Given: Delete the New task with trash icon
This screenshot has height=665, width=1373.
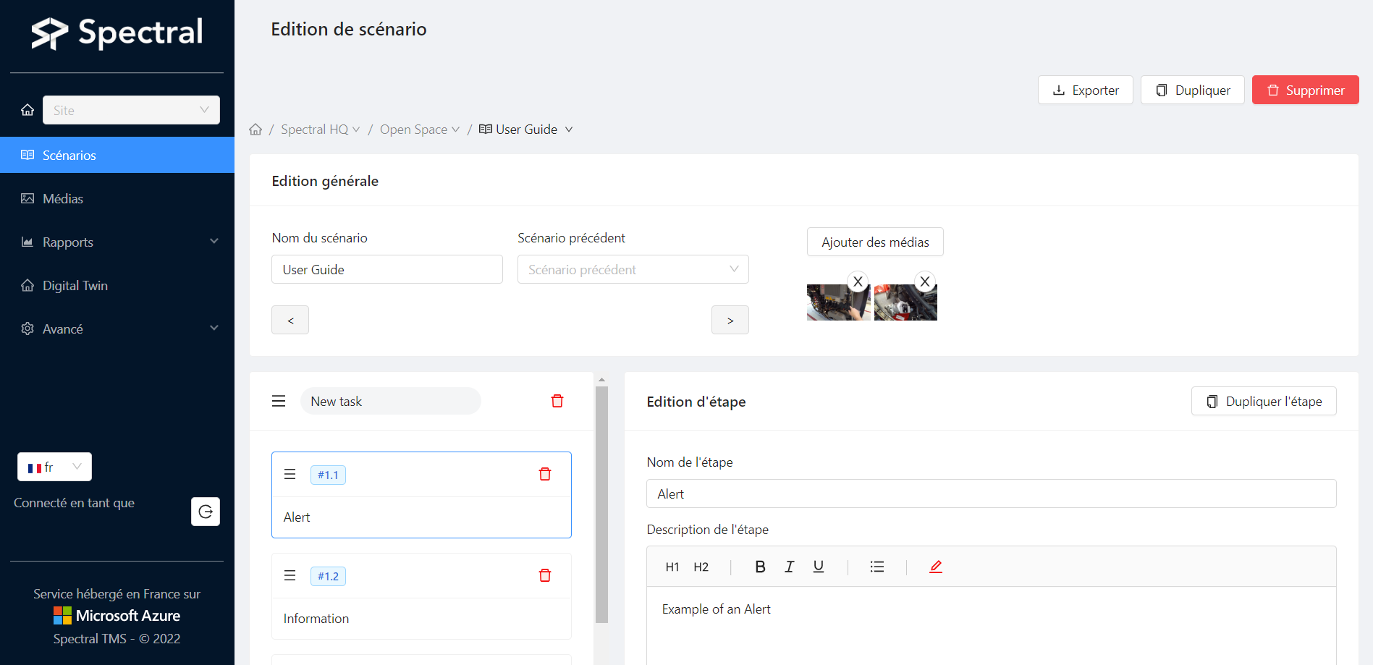Looking at the screenshot, I should 557,401.
